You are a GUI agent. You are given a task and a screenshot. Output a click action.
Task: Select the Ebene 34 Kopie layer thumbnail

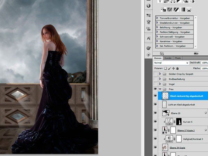coord(165,147)
